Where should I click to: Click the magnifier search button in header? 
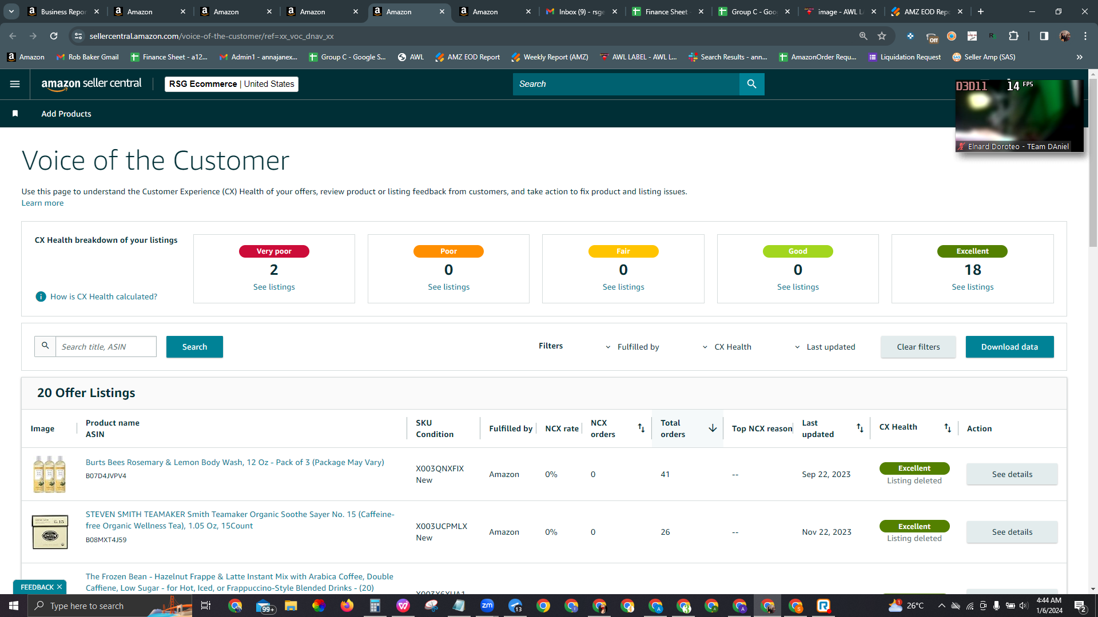(751, 84)
